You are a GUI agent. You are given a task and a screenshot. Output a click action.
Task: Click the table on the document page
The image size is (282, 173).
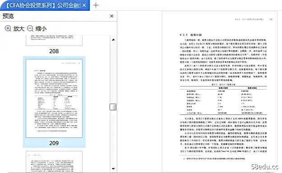[x=223, y=100]
